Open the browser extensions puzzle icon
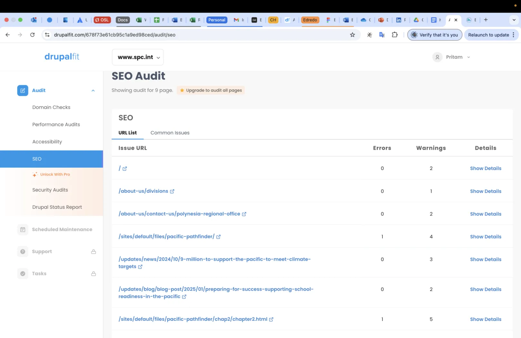Image resolution: width=521 pixels, height=338 pixels. click(395, 35)
